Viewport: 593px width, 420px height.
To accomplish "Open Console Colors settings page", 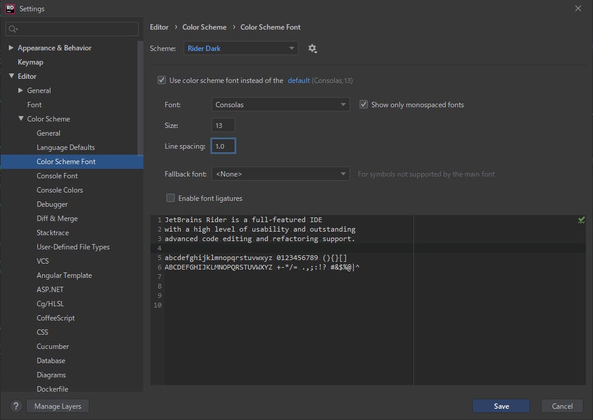I will tap(60, 190).
